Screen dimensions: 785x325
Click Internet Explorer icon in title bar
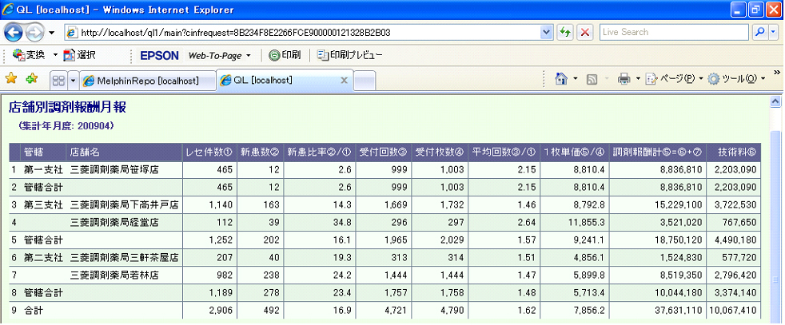click(x=7, y=10)
